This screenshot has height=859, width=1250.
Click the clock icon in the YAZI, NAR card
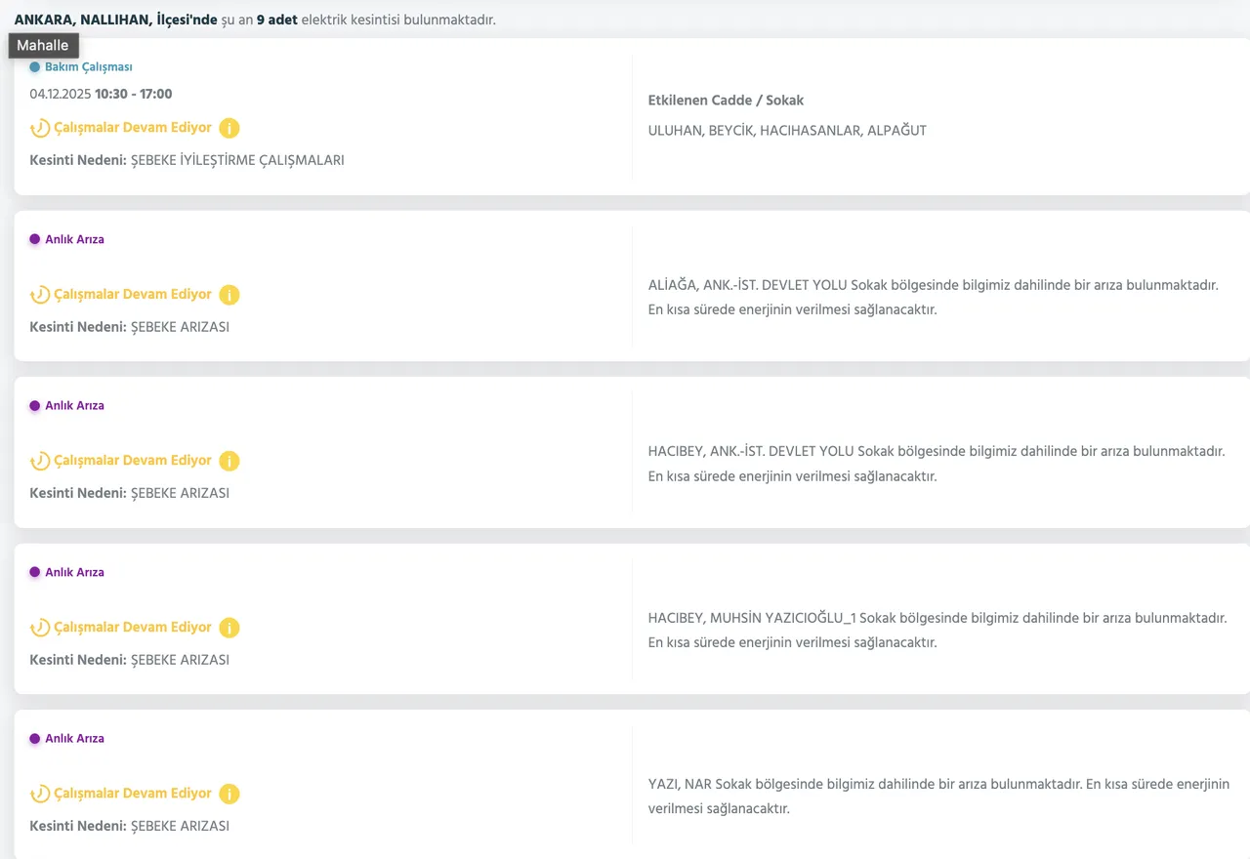click(x=40, y=794)
